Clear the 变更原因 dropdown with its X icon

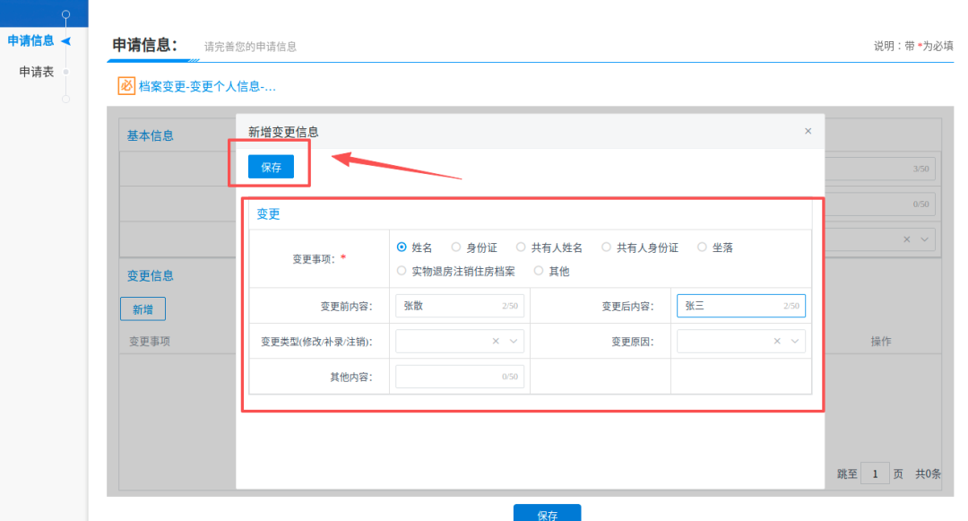pos(777,341)
